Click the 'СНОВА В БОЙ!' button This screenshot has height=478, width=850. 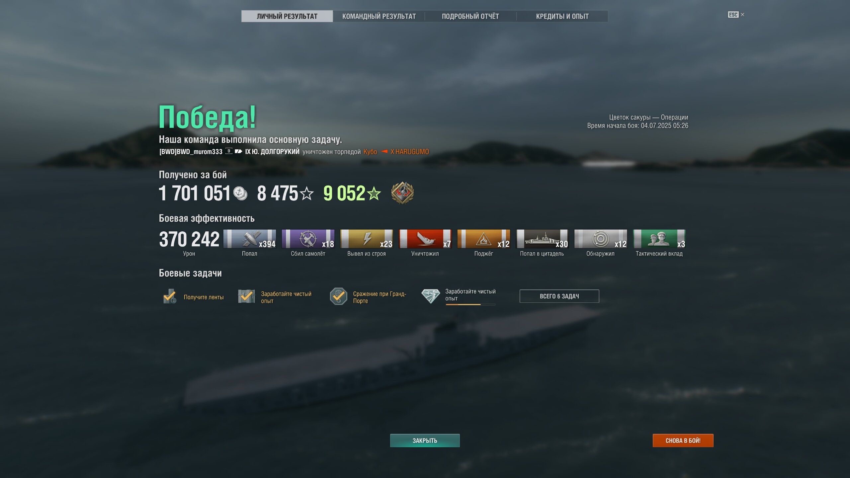pos(683,440)
